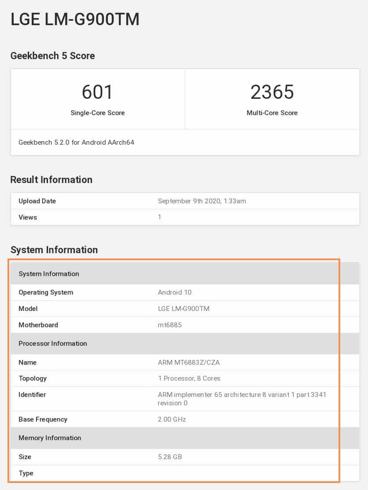Click the LGE LM-G900TM page title
The width and height of the screenshot is (368, 490).
coord(75,19)
